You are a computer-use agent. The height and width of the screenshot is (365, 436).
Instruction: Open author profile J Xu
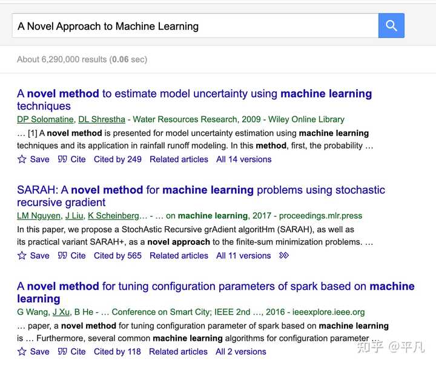(x=61, y=312)
